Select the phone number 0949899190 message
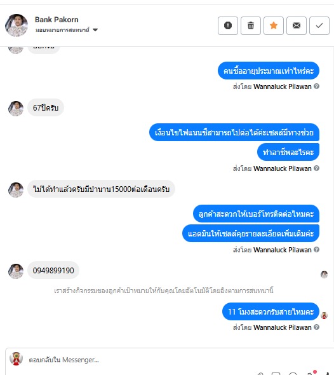This screenshot has height=375, width=334. (x=53, y=270)
